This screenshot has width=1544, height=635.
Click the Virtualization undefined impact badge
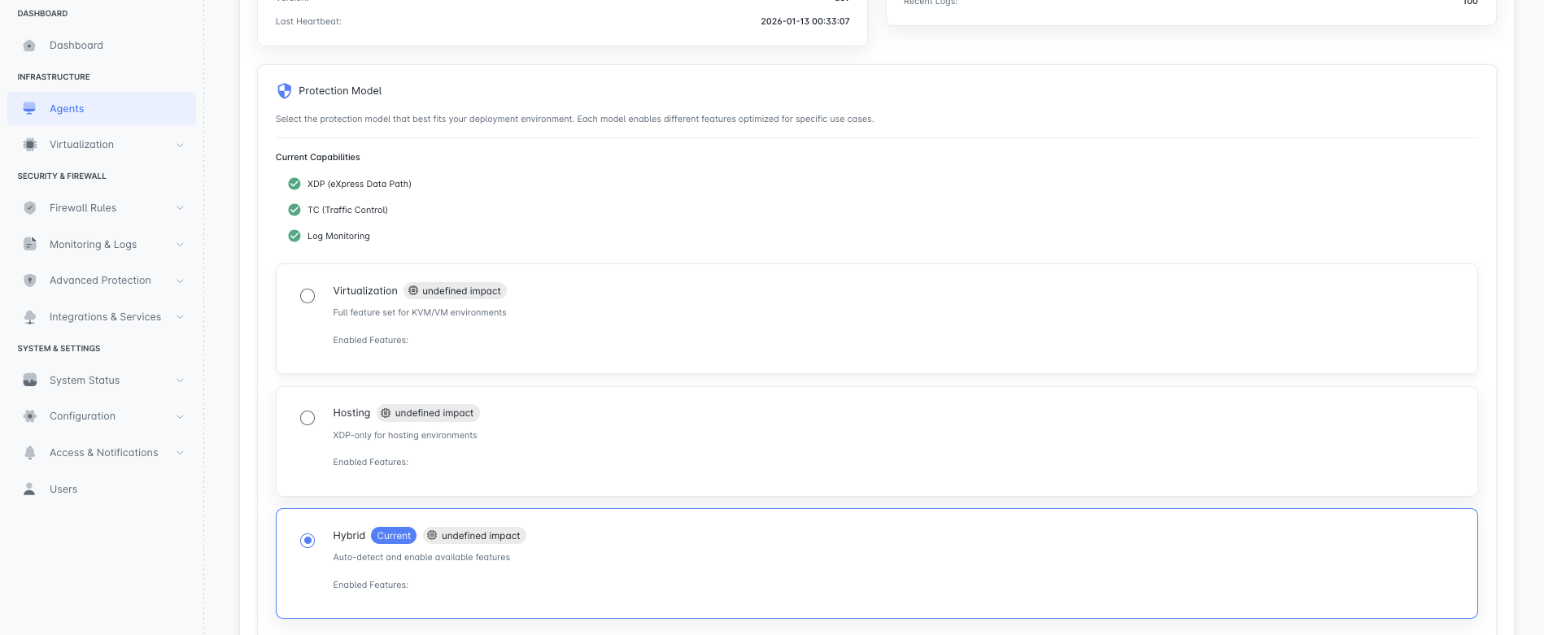pos(456,291)
